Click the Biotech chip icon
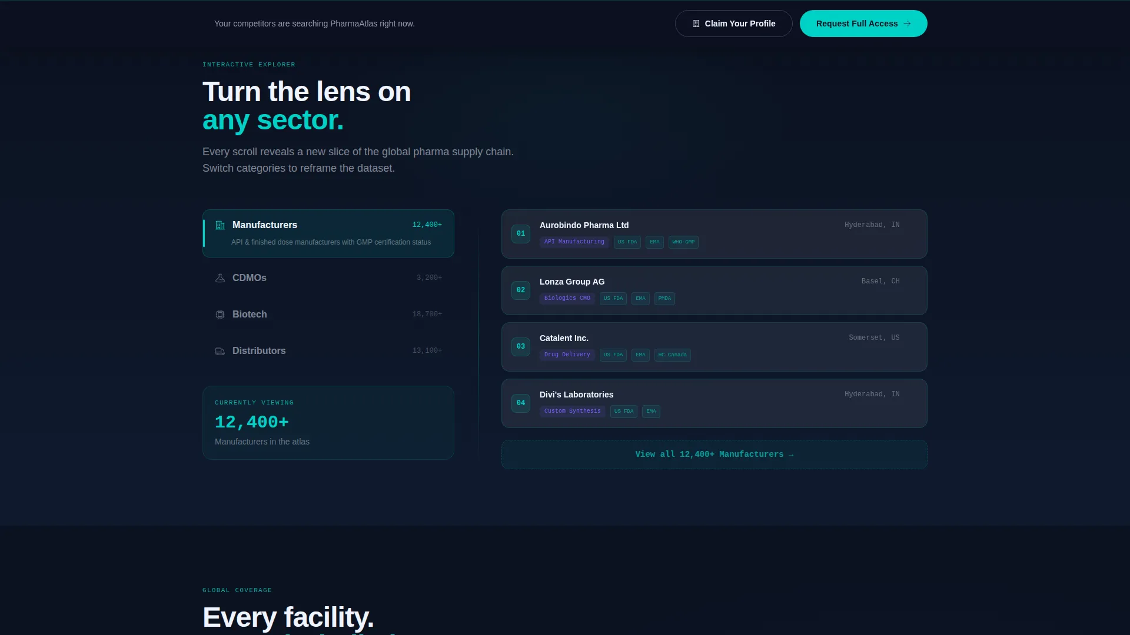 pos(220,315)
